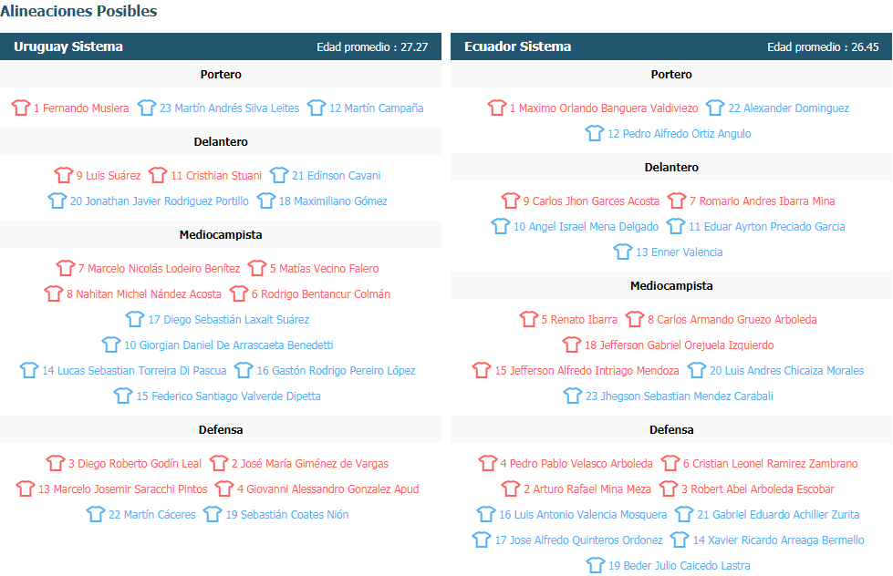Select Maximo Orlando Banguera Valdiviezo link
893x576 pixels.
pos(603,108)
